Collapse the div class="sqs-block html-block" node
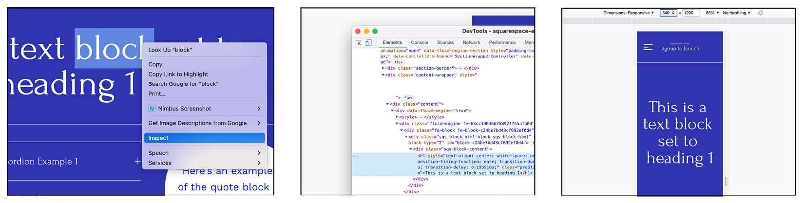 point(406,137)
